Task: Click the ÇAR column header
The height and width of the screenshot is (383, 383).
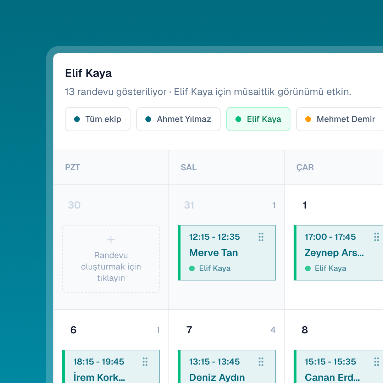Action: [x=334, y=167]
